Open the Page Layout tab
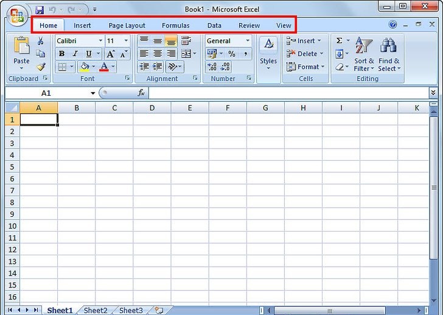Screen dimensions: 443x315 (127, 26)
